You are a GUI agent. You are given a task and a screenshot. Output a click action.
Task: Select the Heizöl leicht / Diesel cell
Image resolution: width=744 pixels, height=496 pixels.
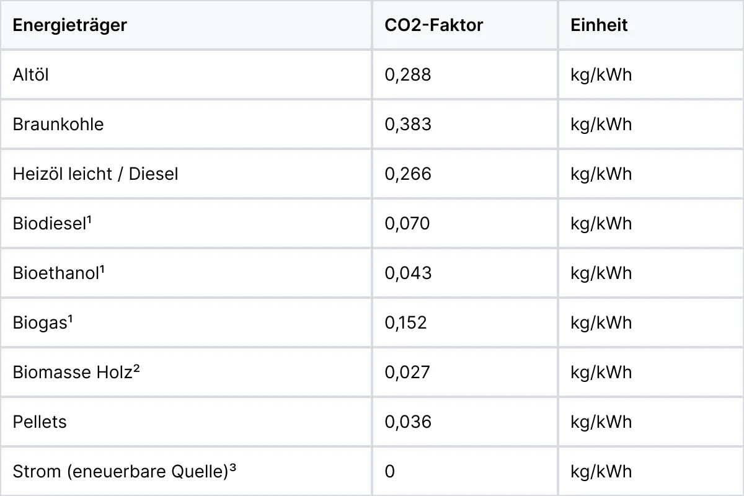[95, 174]
